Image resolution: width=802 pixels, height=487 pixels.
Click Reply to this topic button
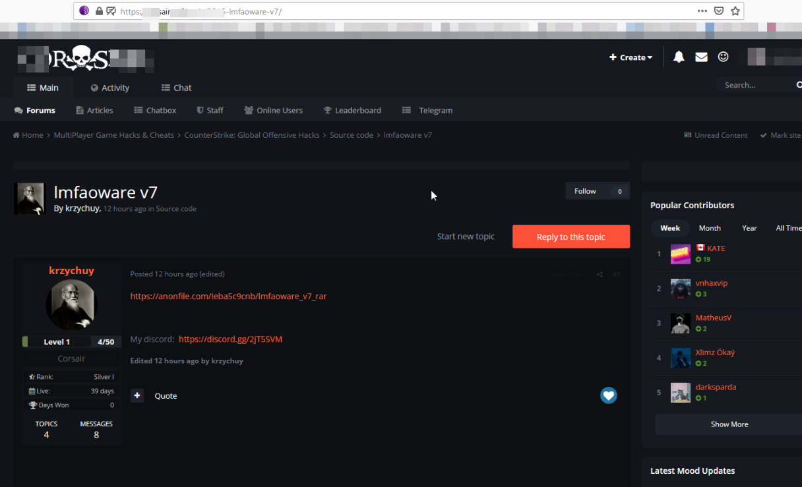pyautogui.click(x=571, y=237)
